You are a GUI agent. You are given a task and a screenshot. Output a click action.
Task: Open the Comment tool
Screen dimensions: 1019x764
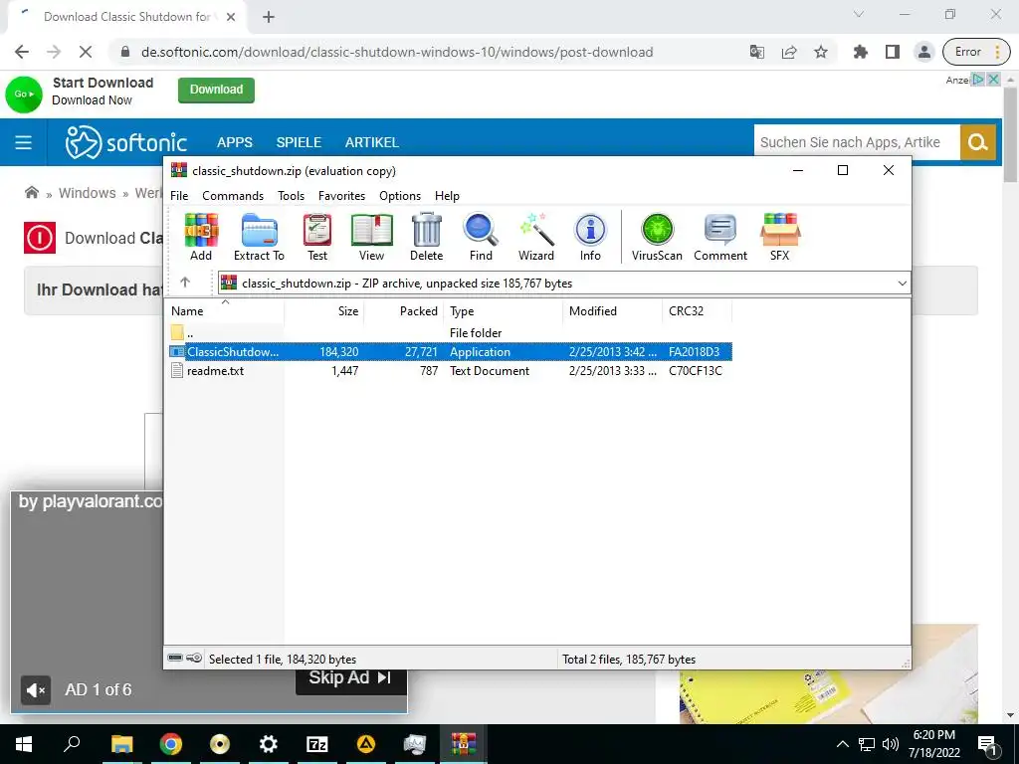(720, 237)
